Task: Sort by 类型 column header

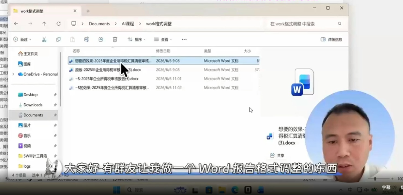Action: (x=208, y=51)
